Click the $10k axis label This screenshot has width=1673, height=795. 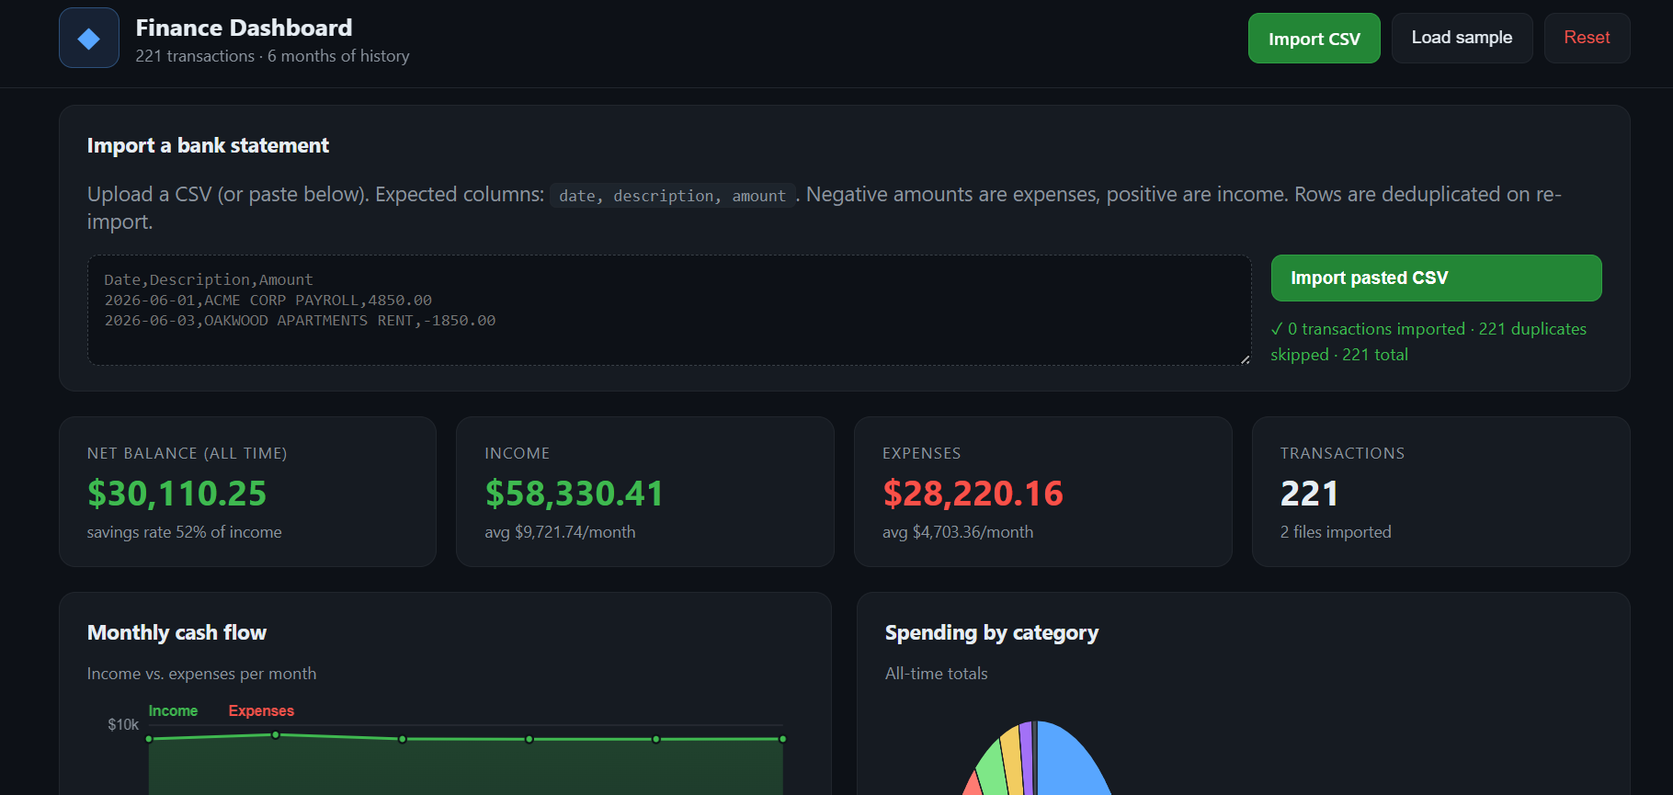pyautogui.click(x=123, y=724)
